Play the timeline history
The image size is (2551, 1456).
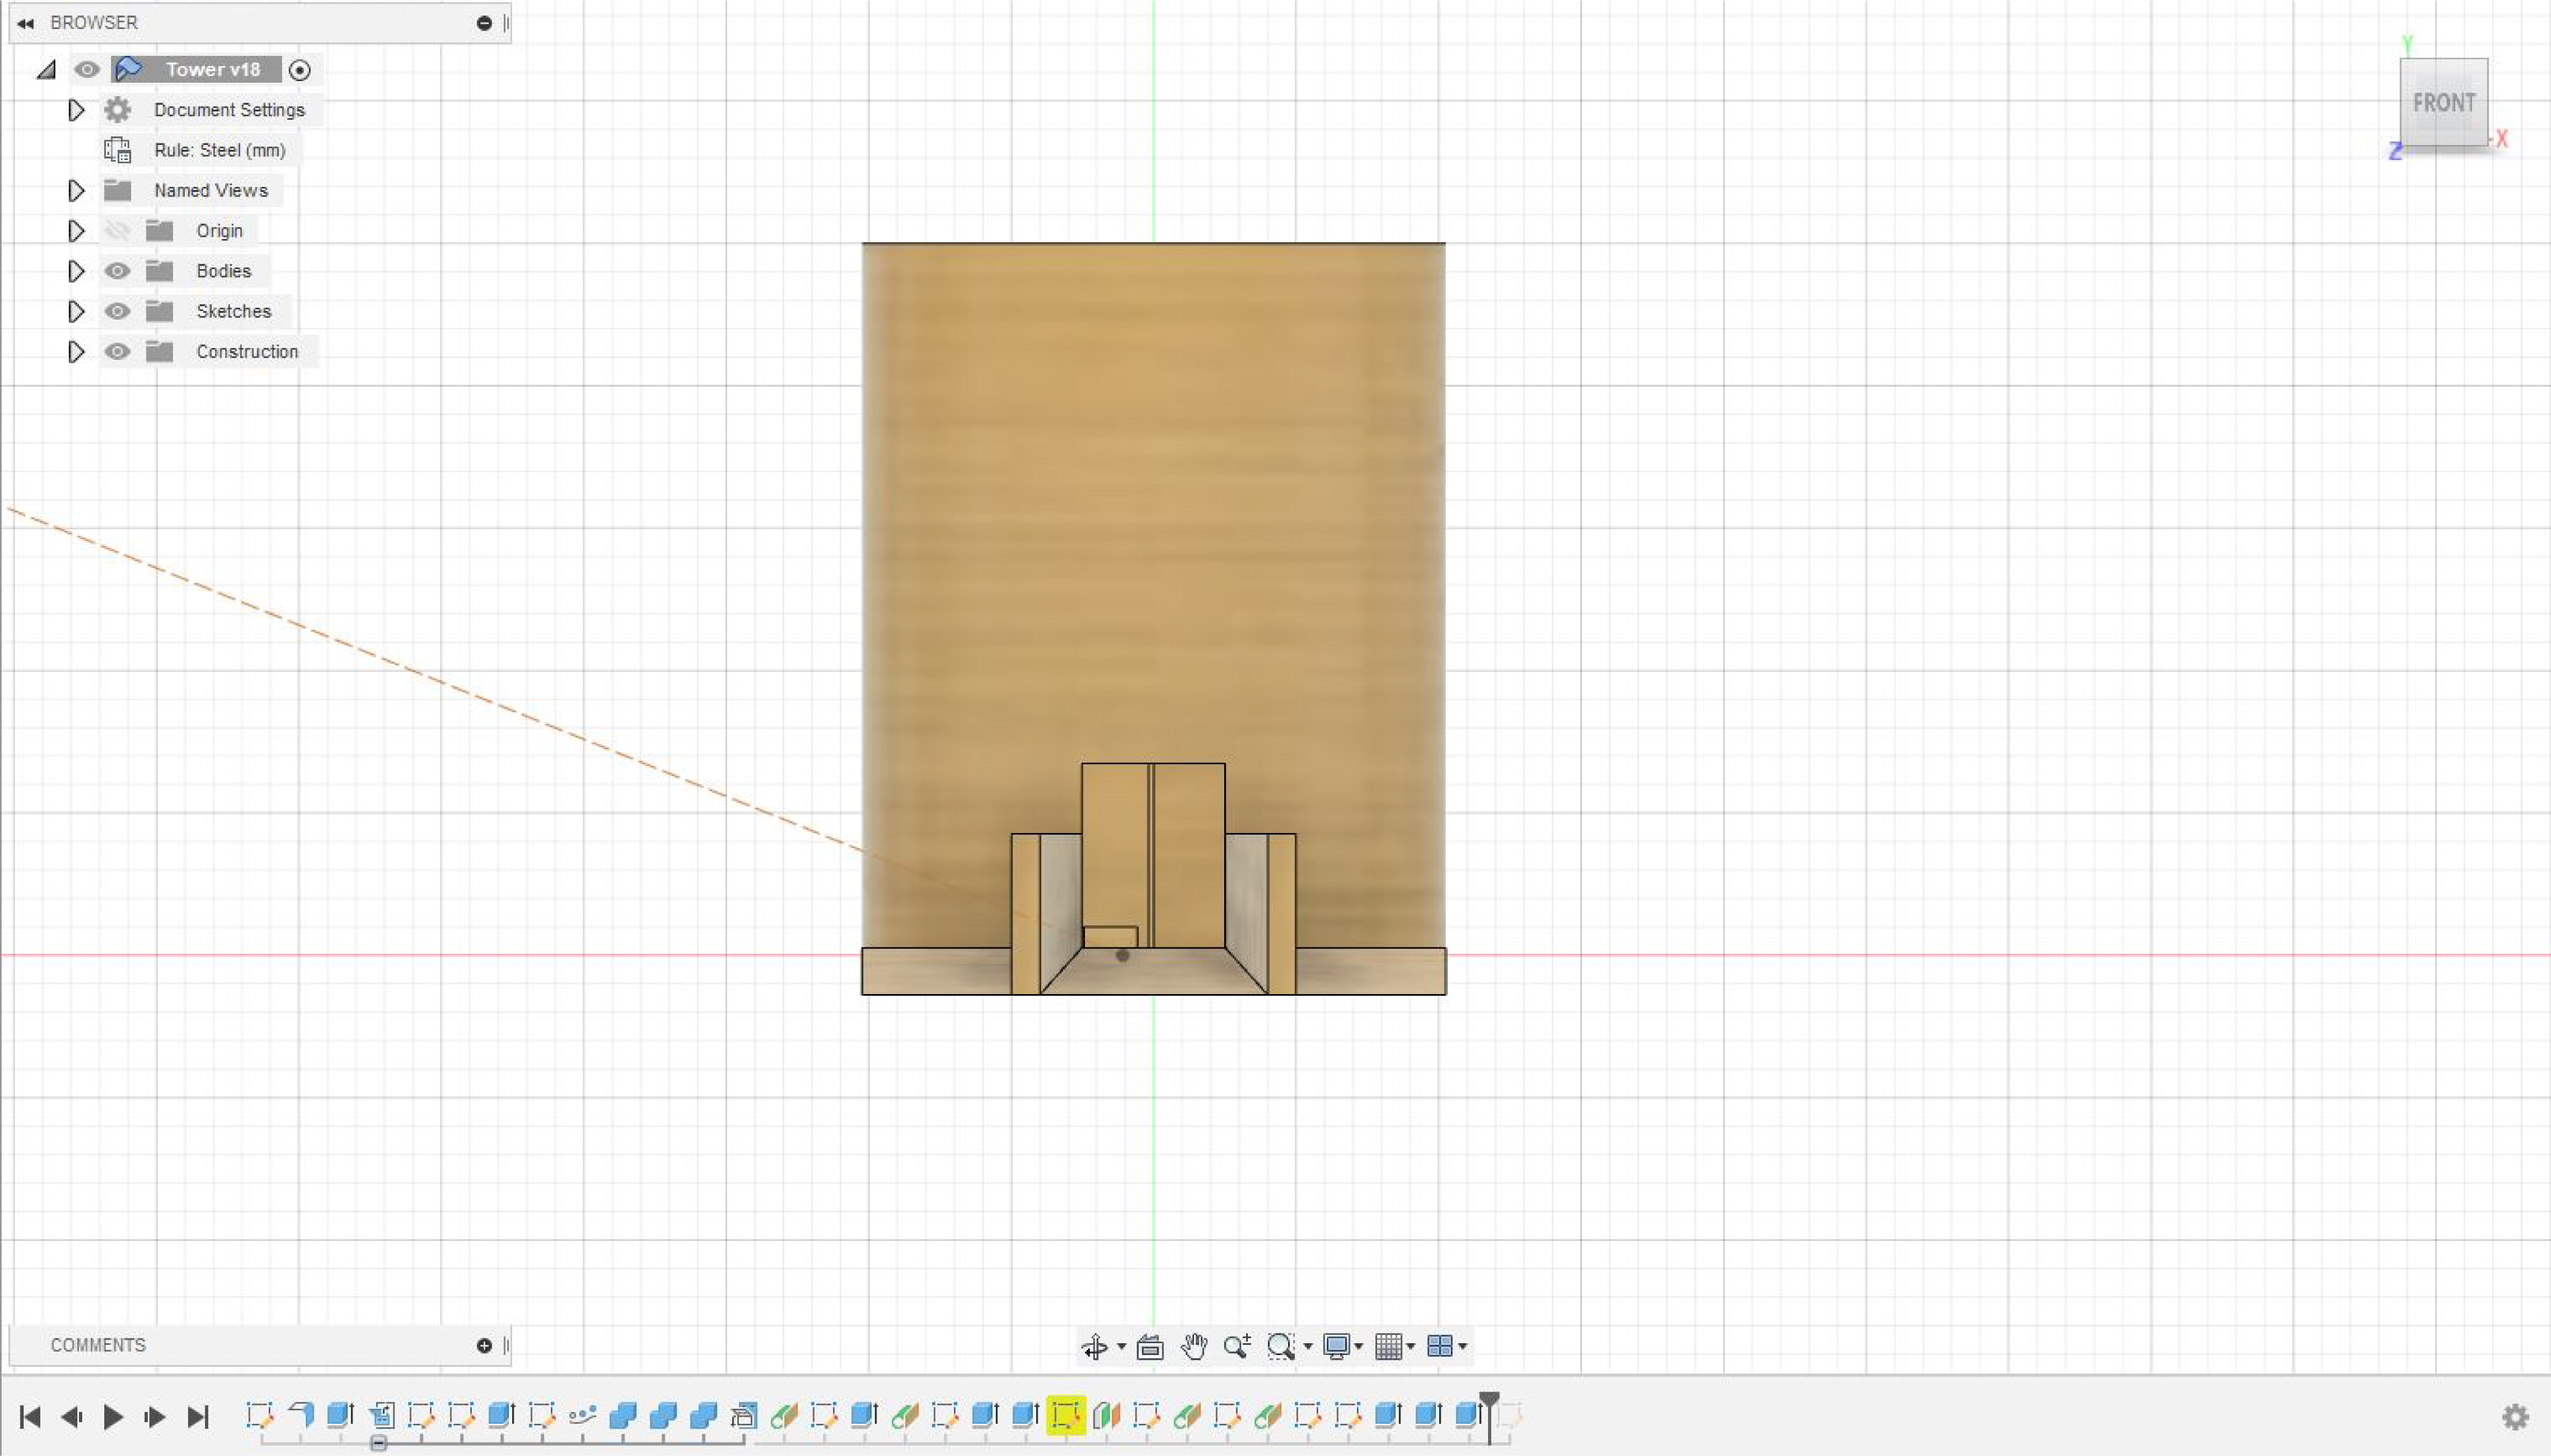113,1417
